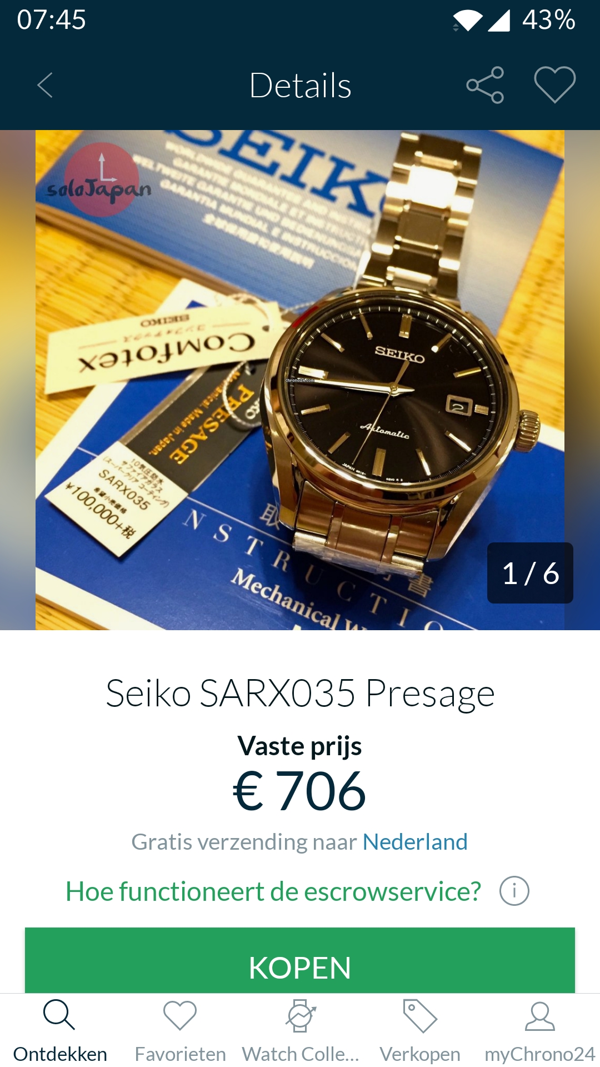Open the escrow service info icon

(x=514, y=891)
